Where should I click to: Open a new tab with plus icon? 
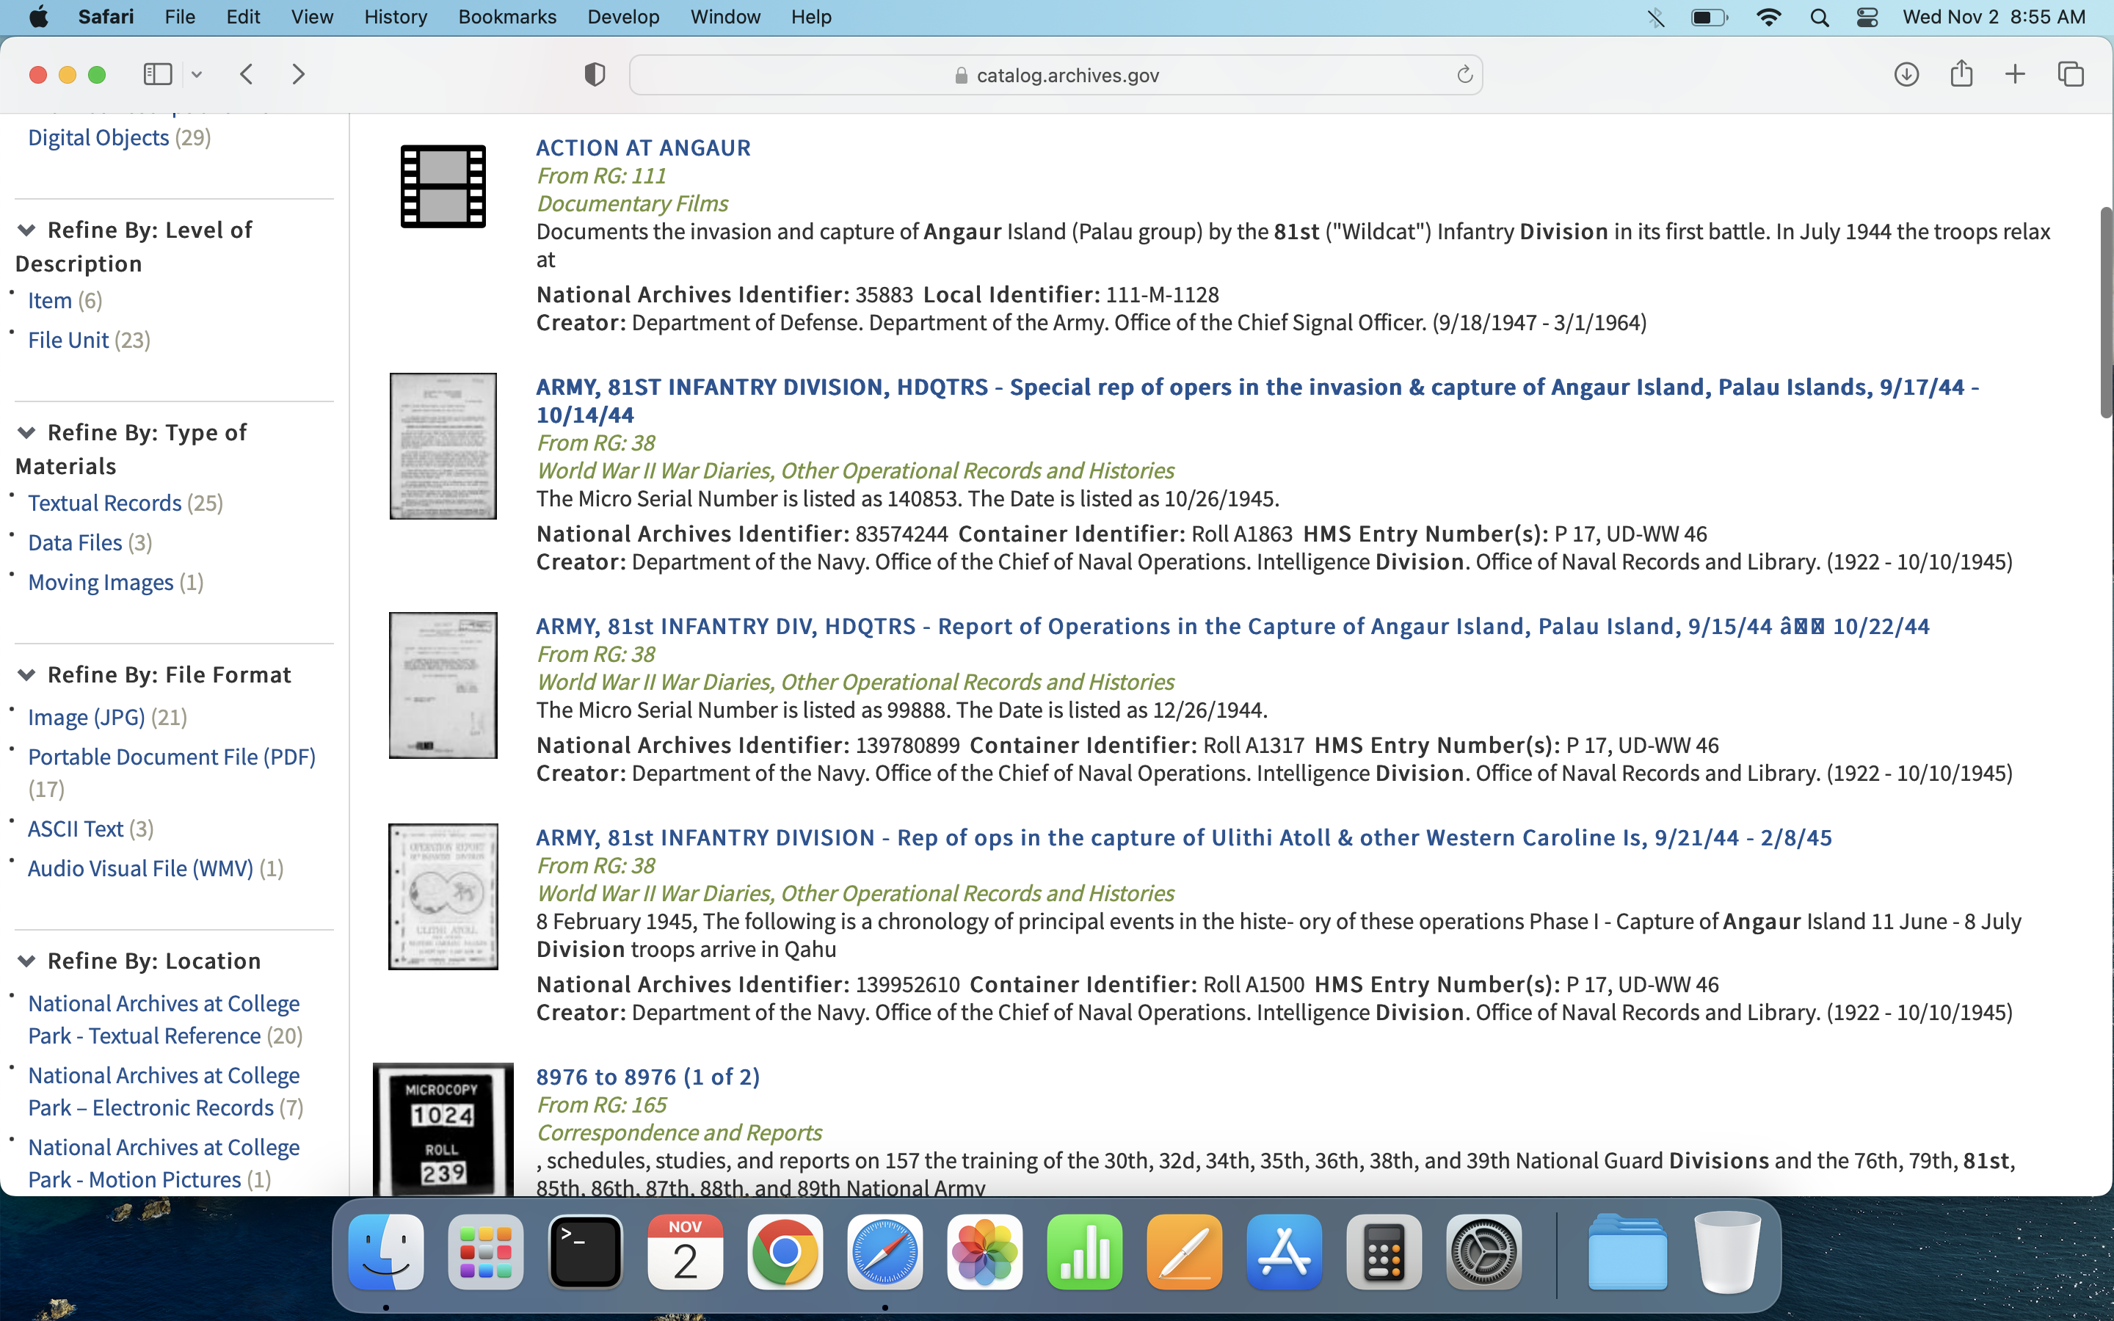point(2016,74)
